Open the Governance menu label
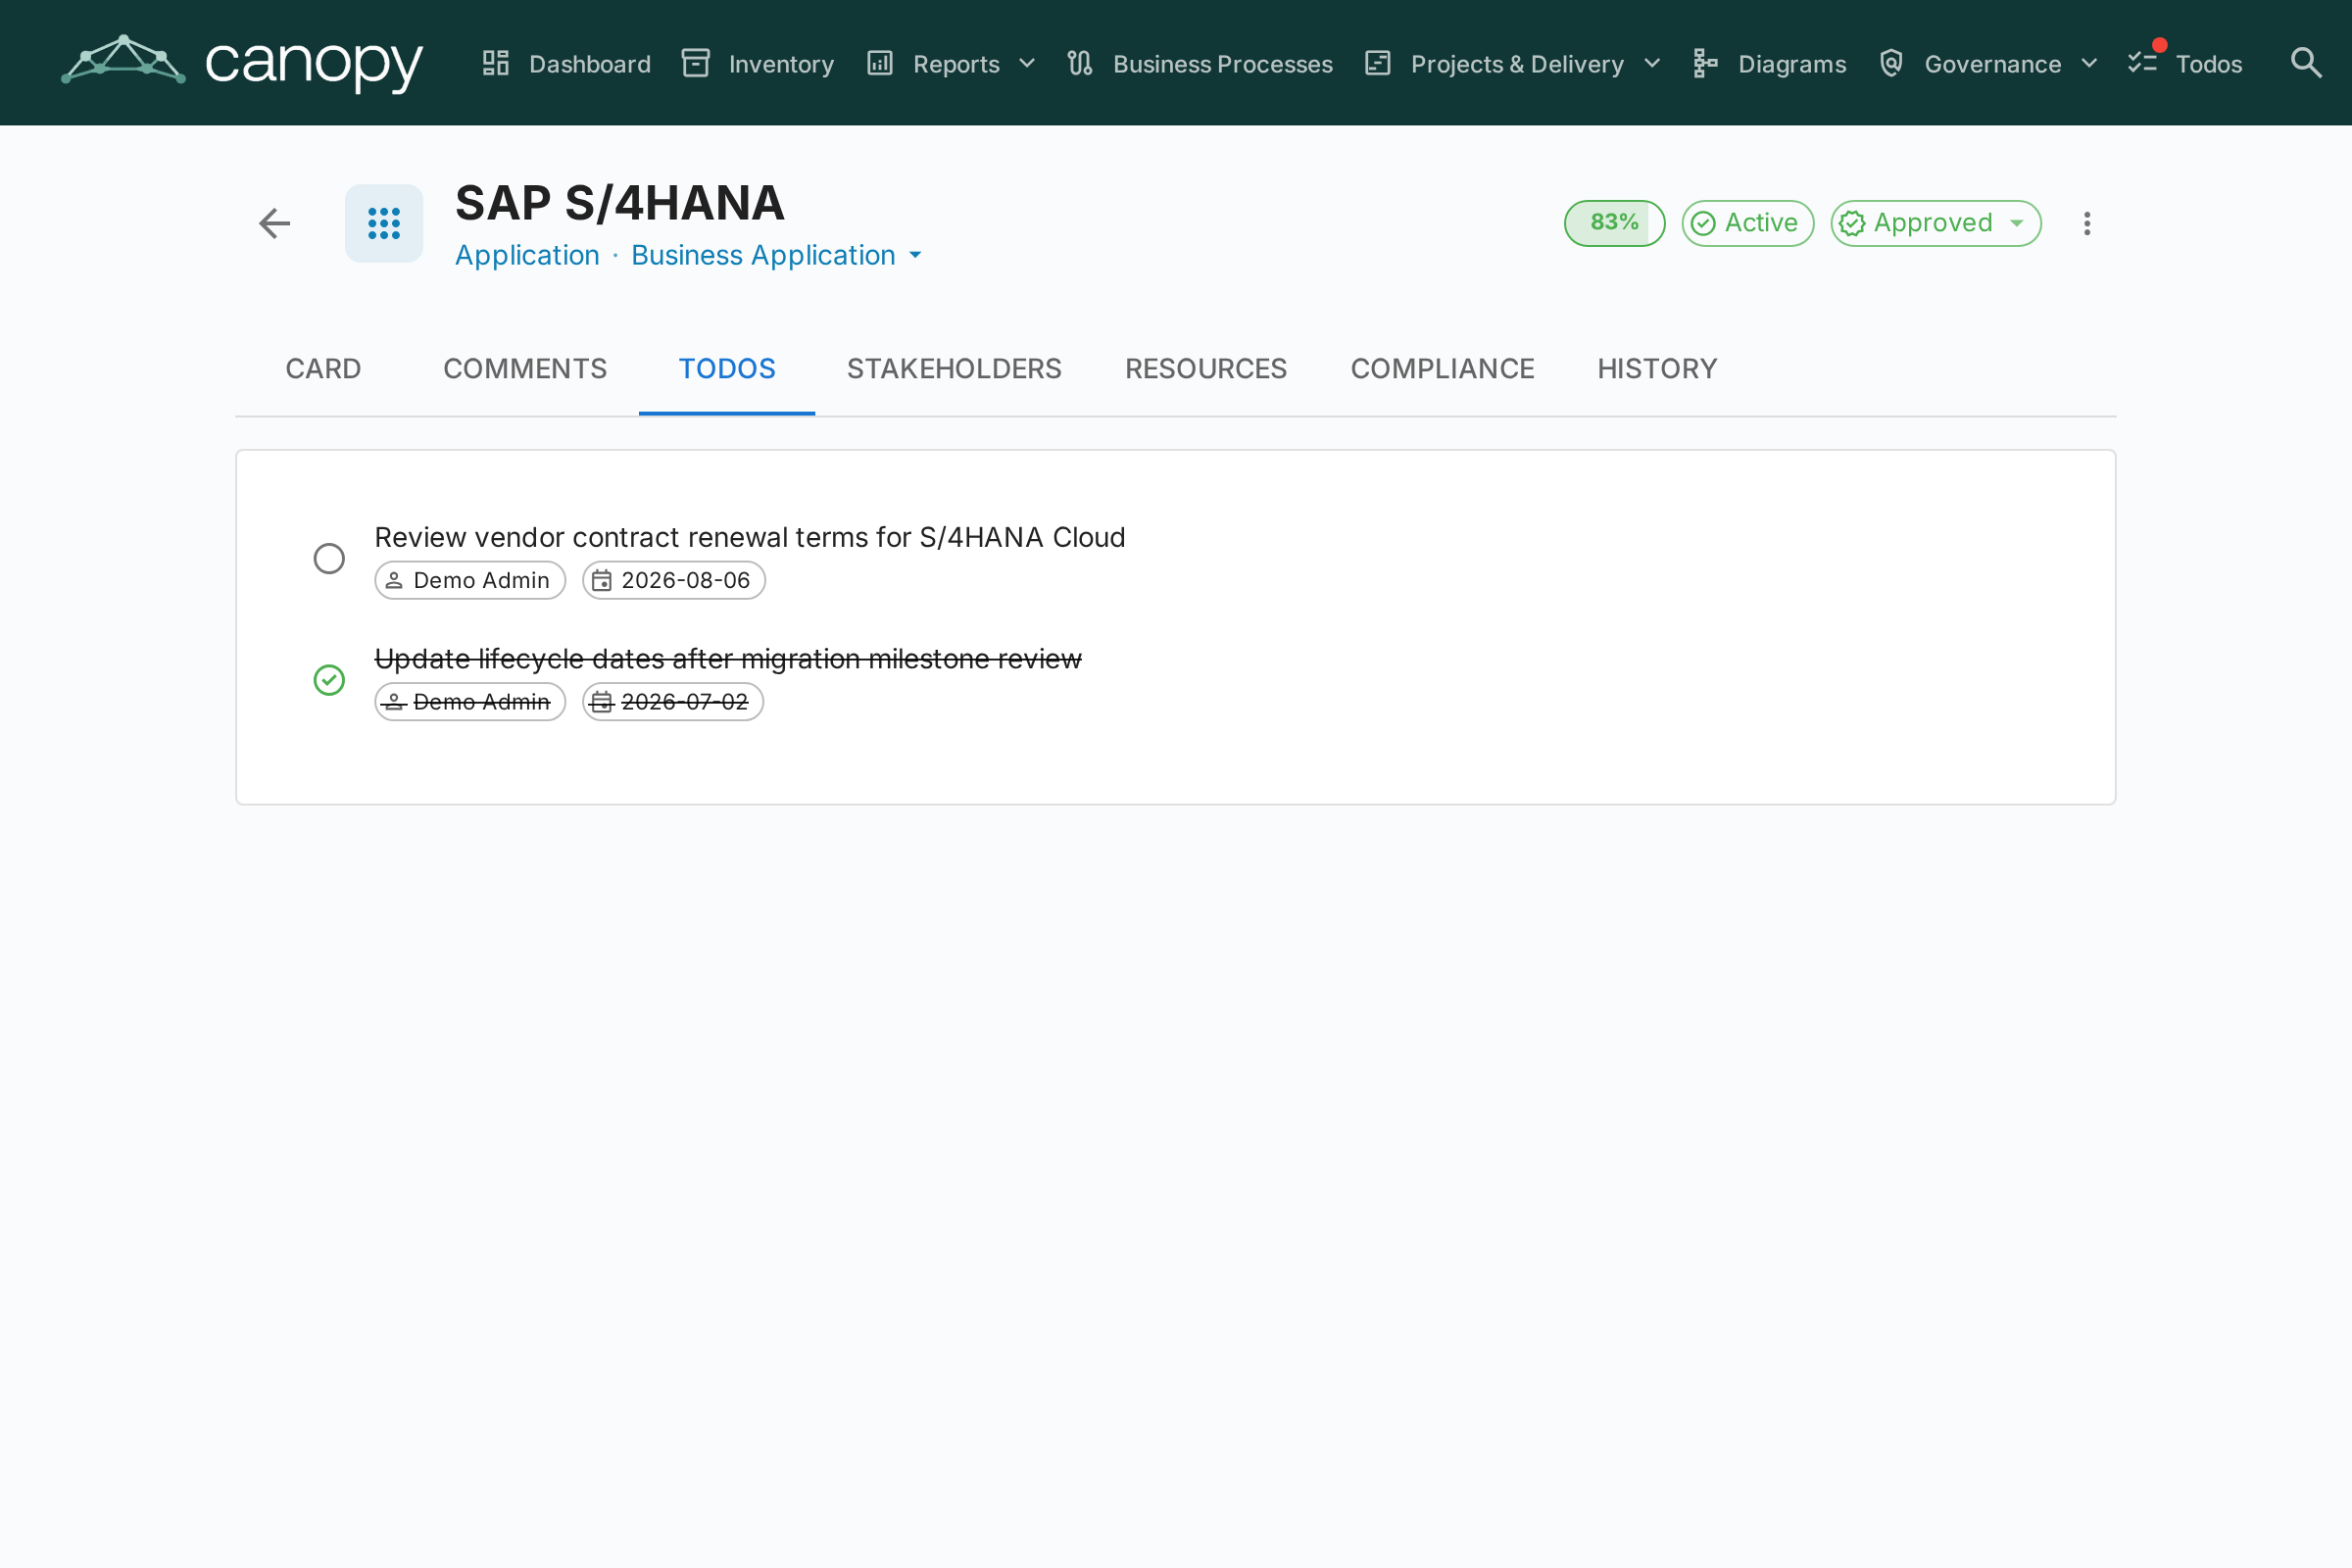This screenshot has width=2352, height=1568. click(x=1992, y=64)
